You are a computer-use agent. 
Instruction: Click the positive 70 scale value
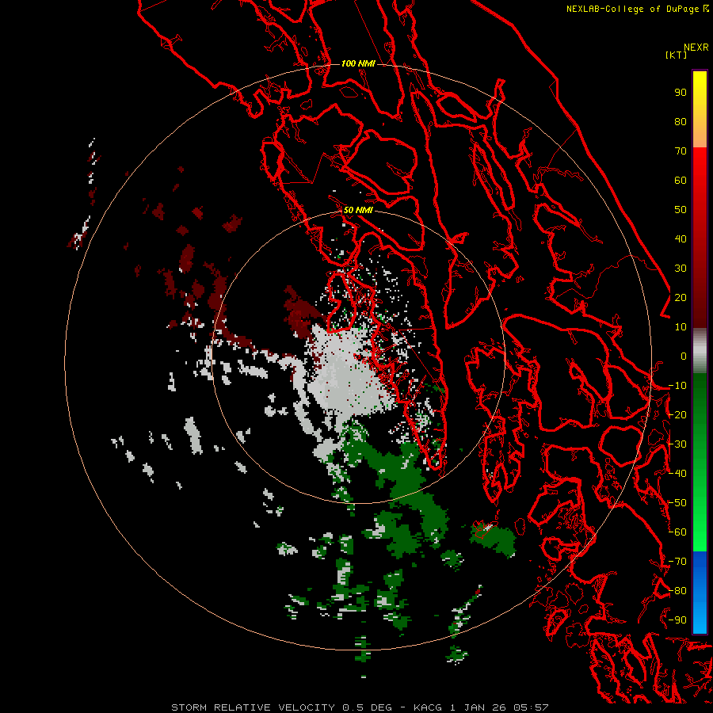(681, 151)
